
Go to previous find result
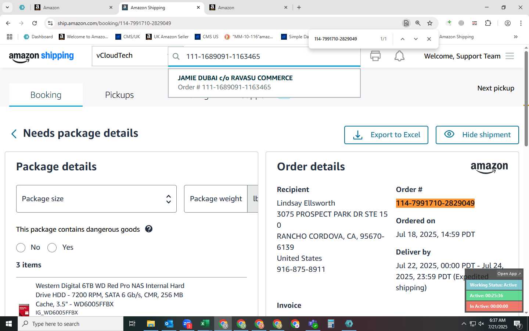[x=403, y=39]
